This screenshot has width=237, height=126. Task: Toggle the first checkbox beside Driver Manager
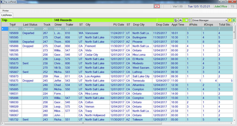[x=186, y=20]
